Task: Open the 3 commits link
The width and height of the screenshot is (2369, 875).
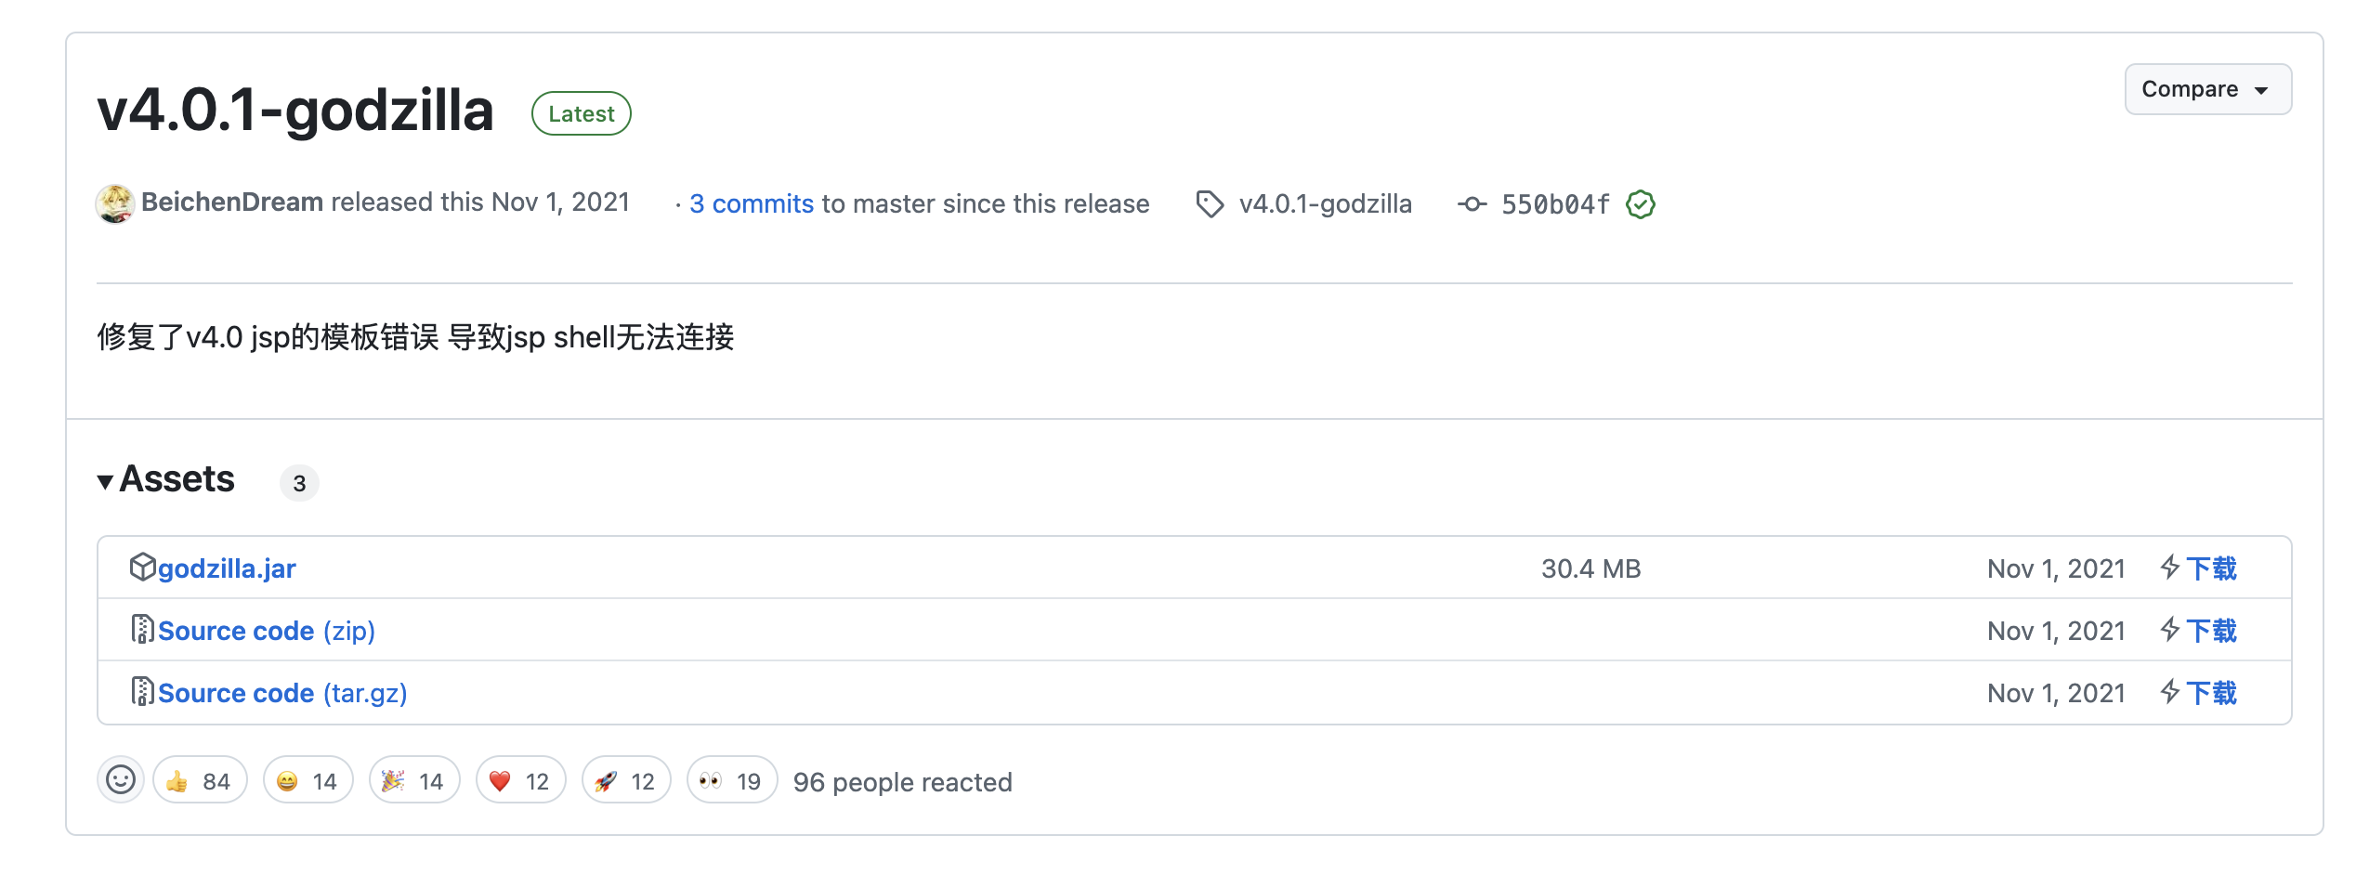Action: (x=751, y=204)
